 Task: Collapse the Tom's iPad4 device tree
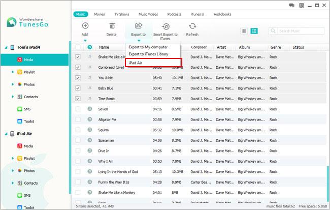click(x=6, y=47)
